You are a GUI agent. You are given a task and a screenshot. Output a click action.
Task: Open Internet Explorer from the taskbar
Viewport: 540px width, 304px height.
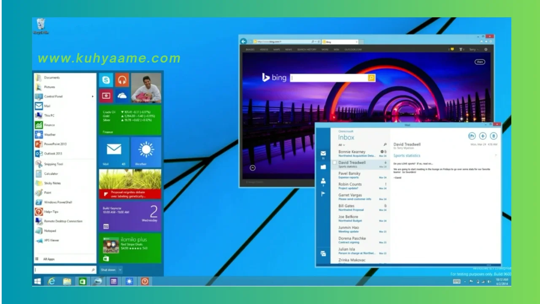51,281
